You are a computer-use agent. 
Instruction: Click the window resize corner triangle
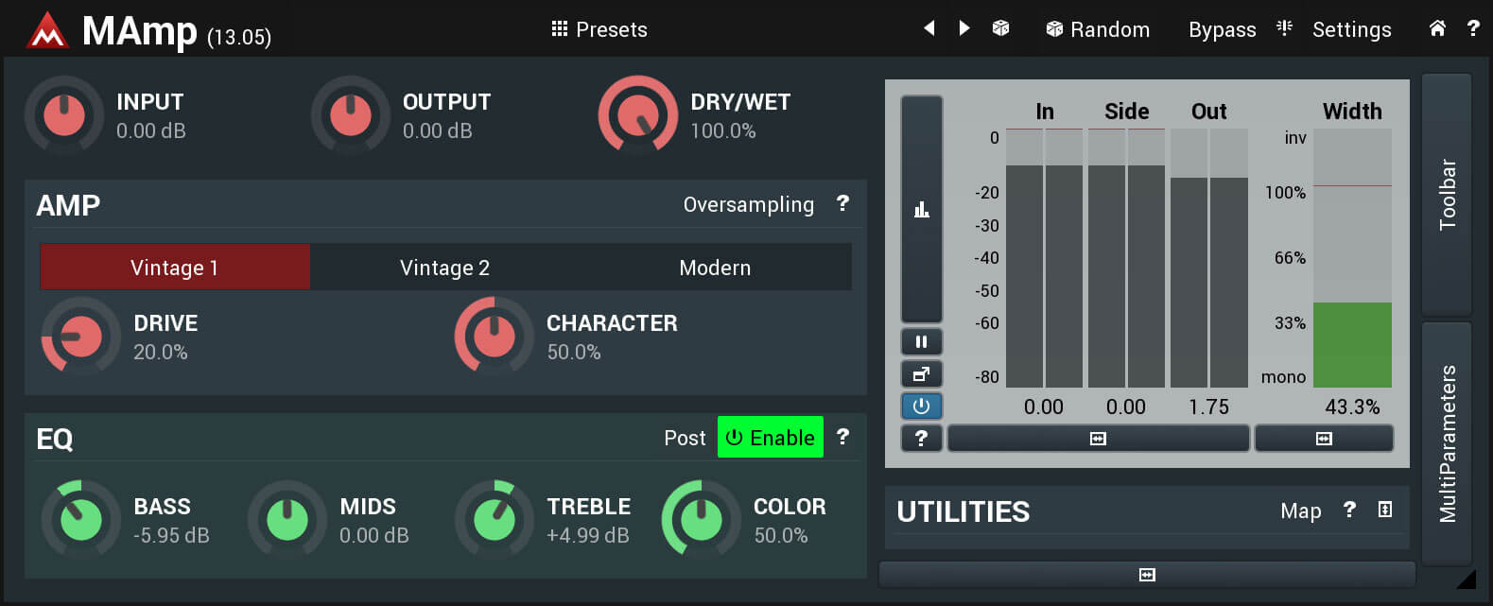pyautogui.click(x=1467, y=579)
